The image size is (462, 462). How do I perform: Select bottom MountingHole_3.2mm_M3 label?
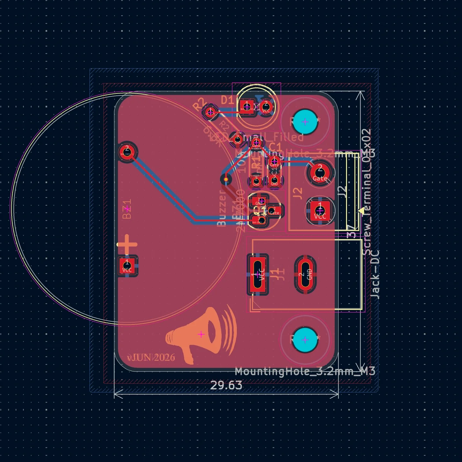[x=305, y=371]
